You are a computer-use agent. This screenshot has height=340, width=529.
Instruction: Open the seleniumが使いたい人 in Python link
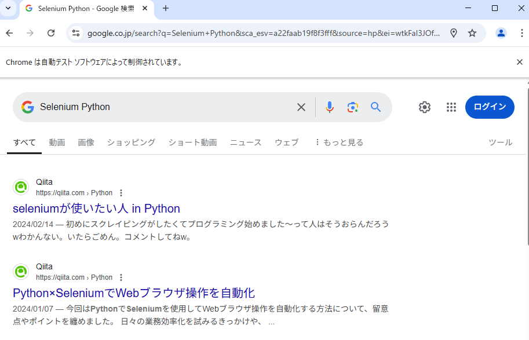97,209
